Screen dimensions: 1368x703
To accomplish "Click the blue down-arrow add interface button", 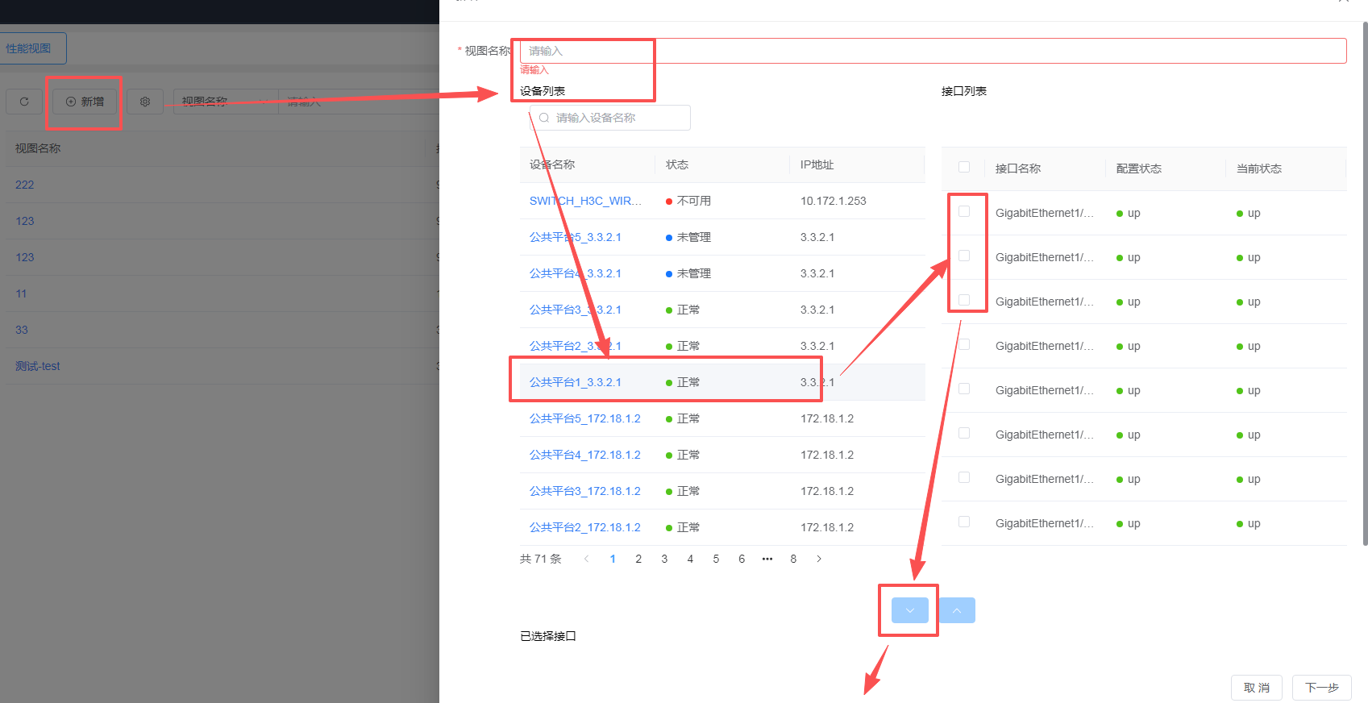I will [x=910, y=610].
